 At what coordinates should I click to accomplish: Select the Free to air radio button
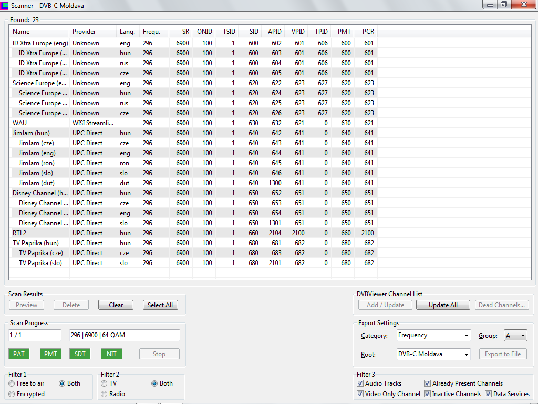click(12, 383)
